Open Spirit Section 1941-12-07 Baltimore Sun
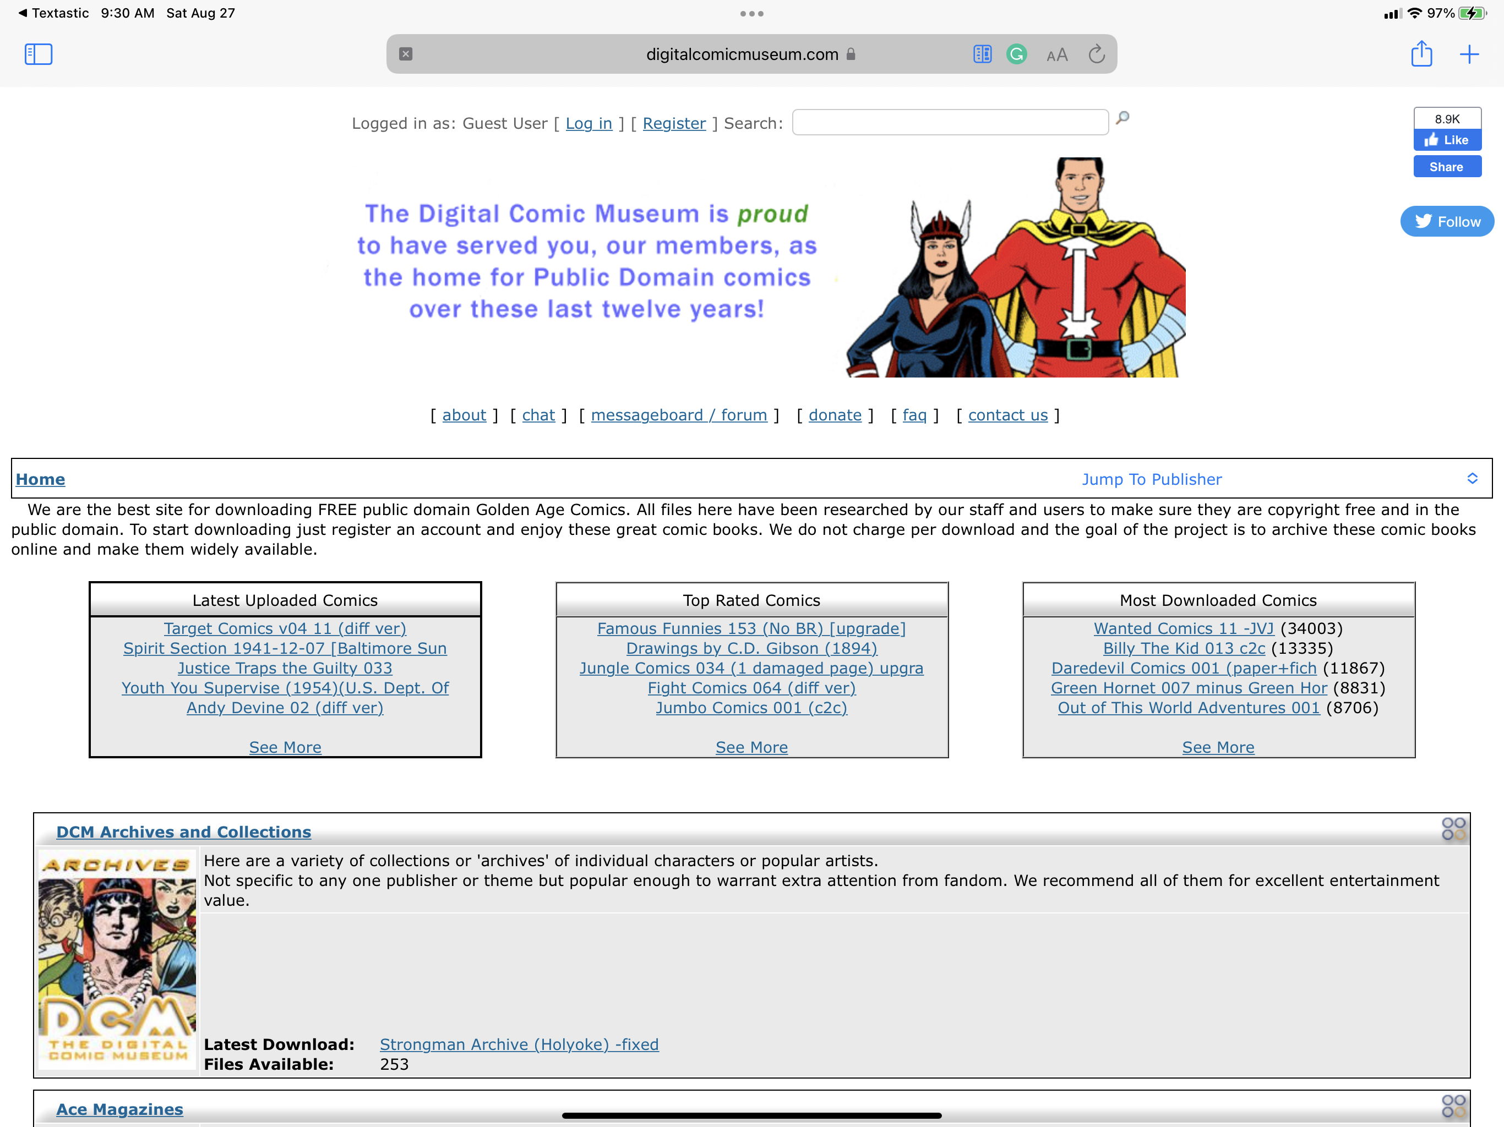The image size is (1504, 1127). 285,648
